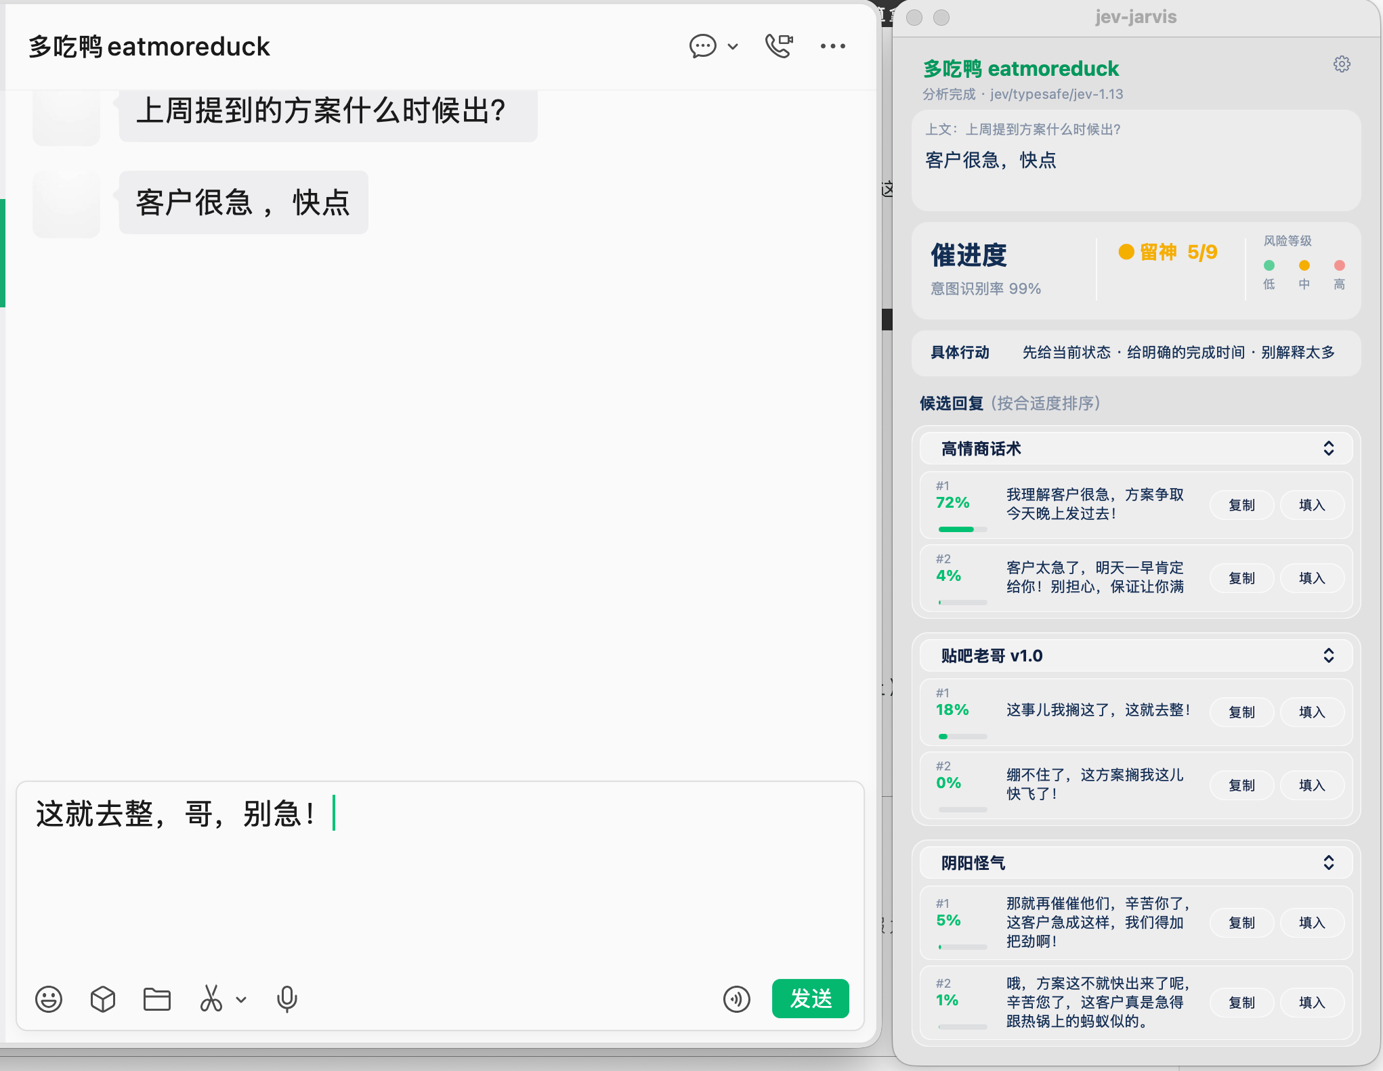Fill in the 18% reply 这就去整
Viewport: 1383px width, 1071px height.
click(1312, 712)
